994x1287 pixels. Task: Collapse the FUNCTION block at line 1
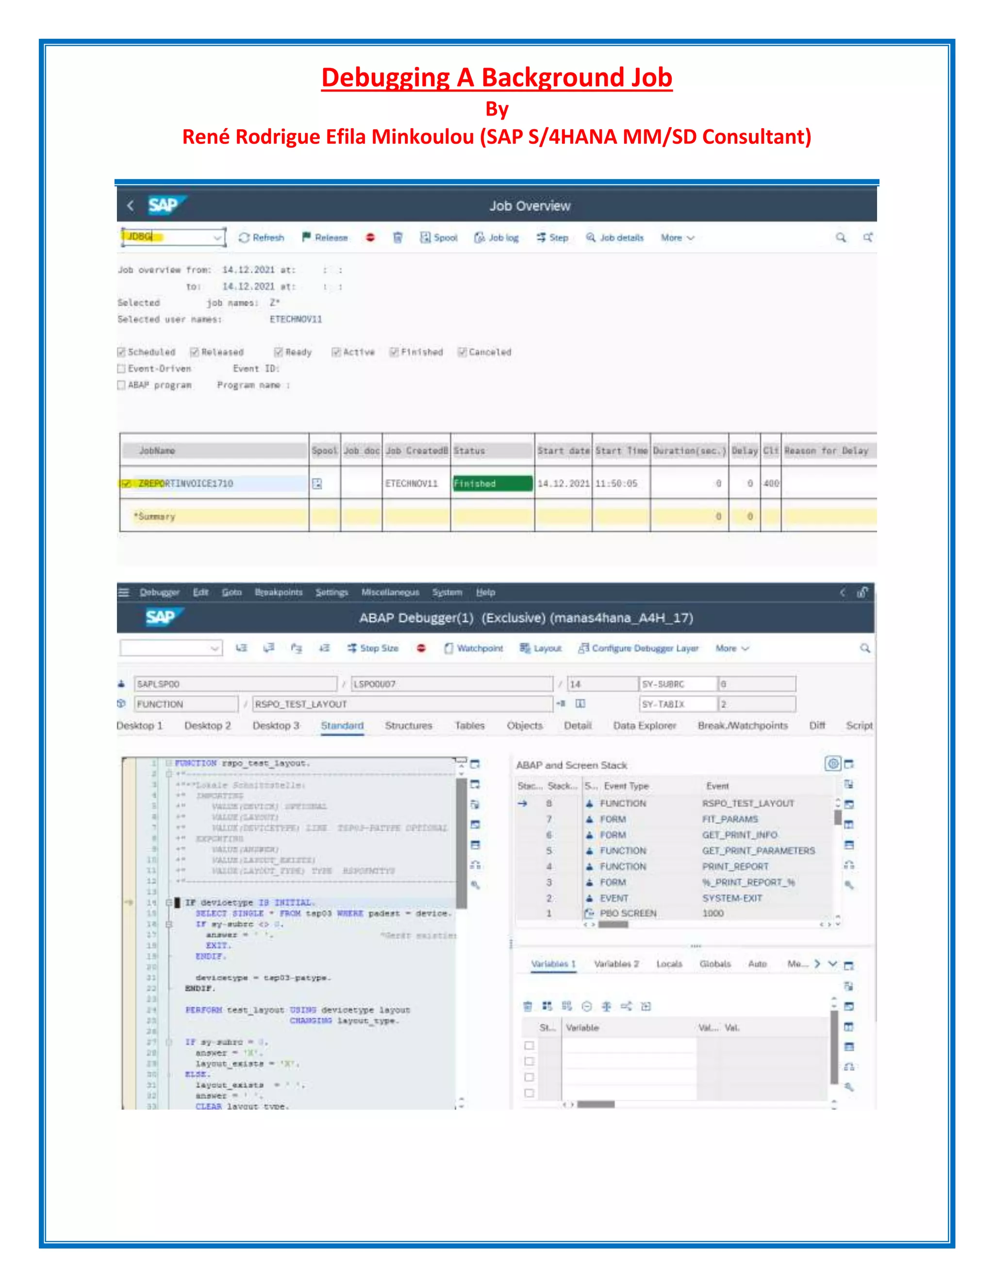169,763
